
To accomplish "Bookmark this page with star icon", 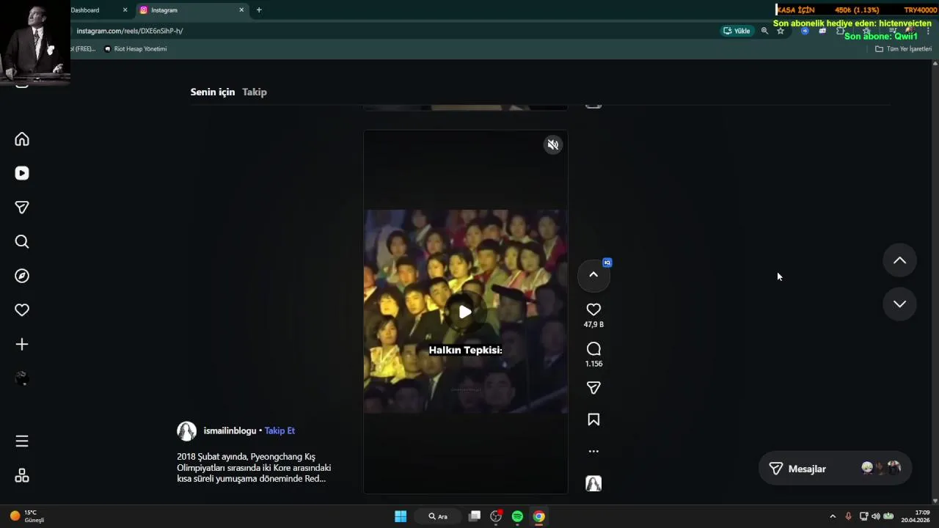I will (x=781, y=31).
